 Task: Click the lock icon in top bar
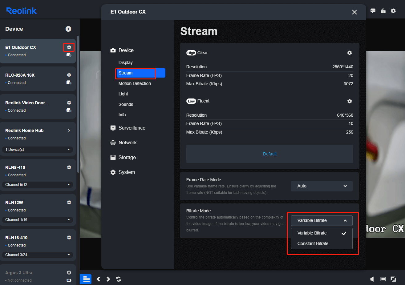(383, 11)
